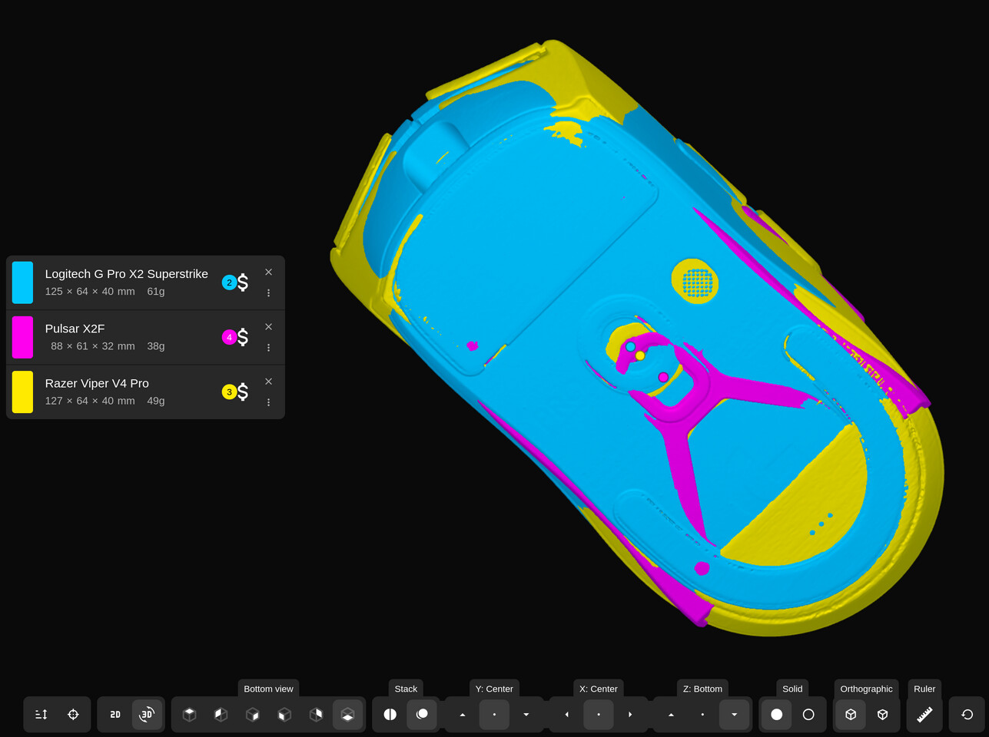The image size is (989, 737).
Task: Choose the perspective projection cube
Action: point(882,714)
